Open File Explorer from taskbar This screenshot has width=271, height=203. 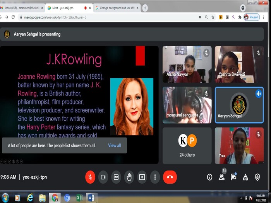[42, 198]
